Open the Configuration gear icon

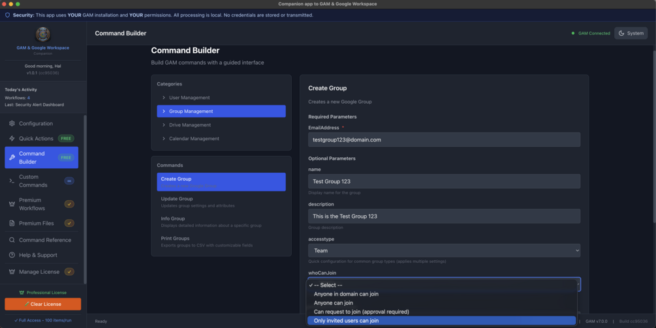[x=12, y=123]
